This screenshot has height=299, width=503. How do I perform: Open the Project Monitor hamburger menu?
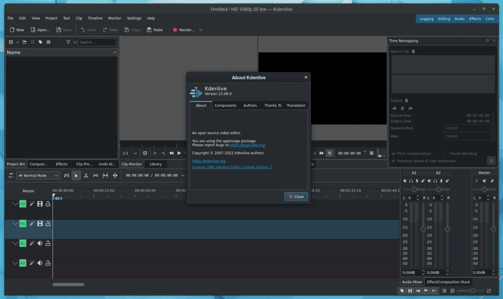click(371, 153)
